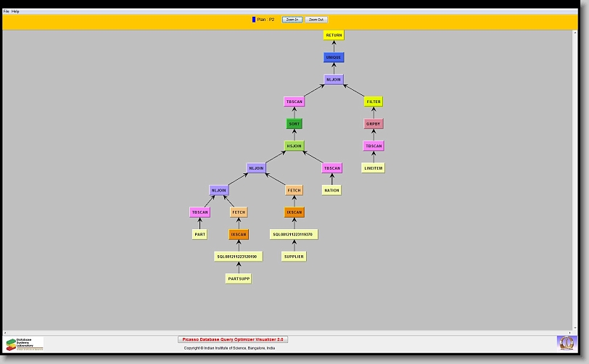Select the yellow RETURN node
The height and width of the screenshot is (364, 589).
[x=334, y=35]
